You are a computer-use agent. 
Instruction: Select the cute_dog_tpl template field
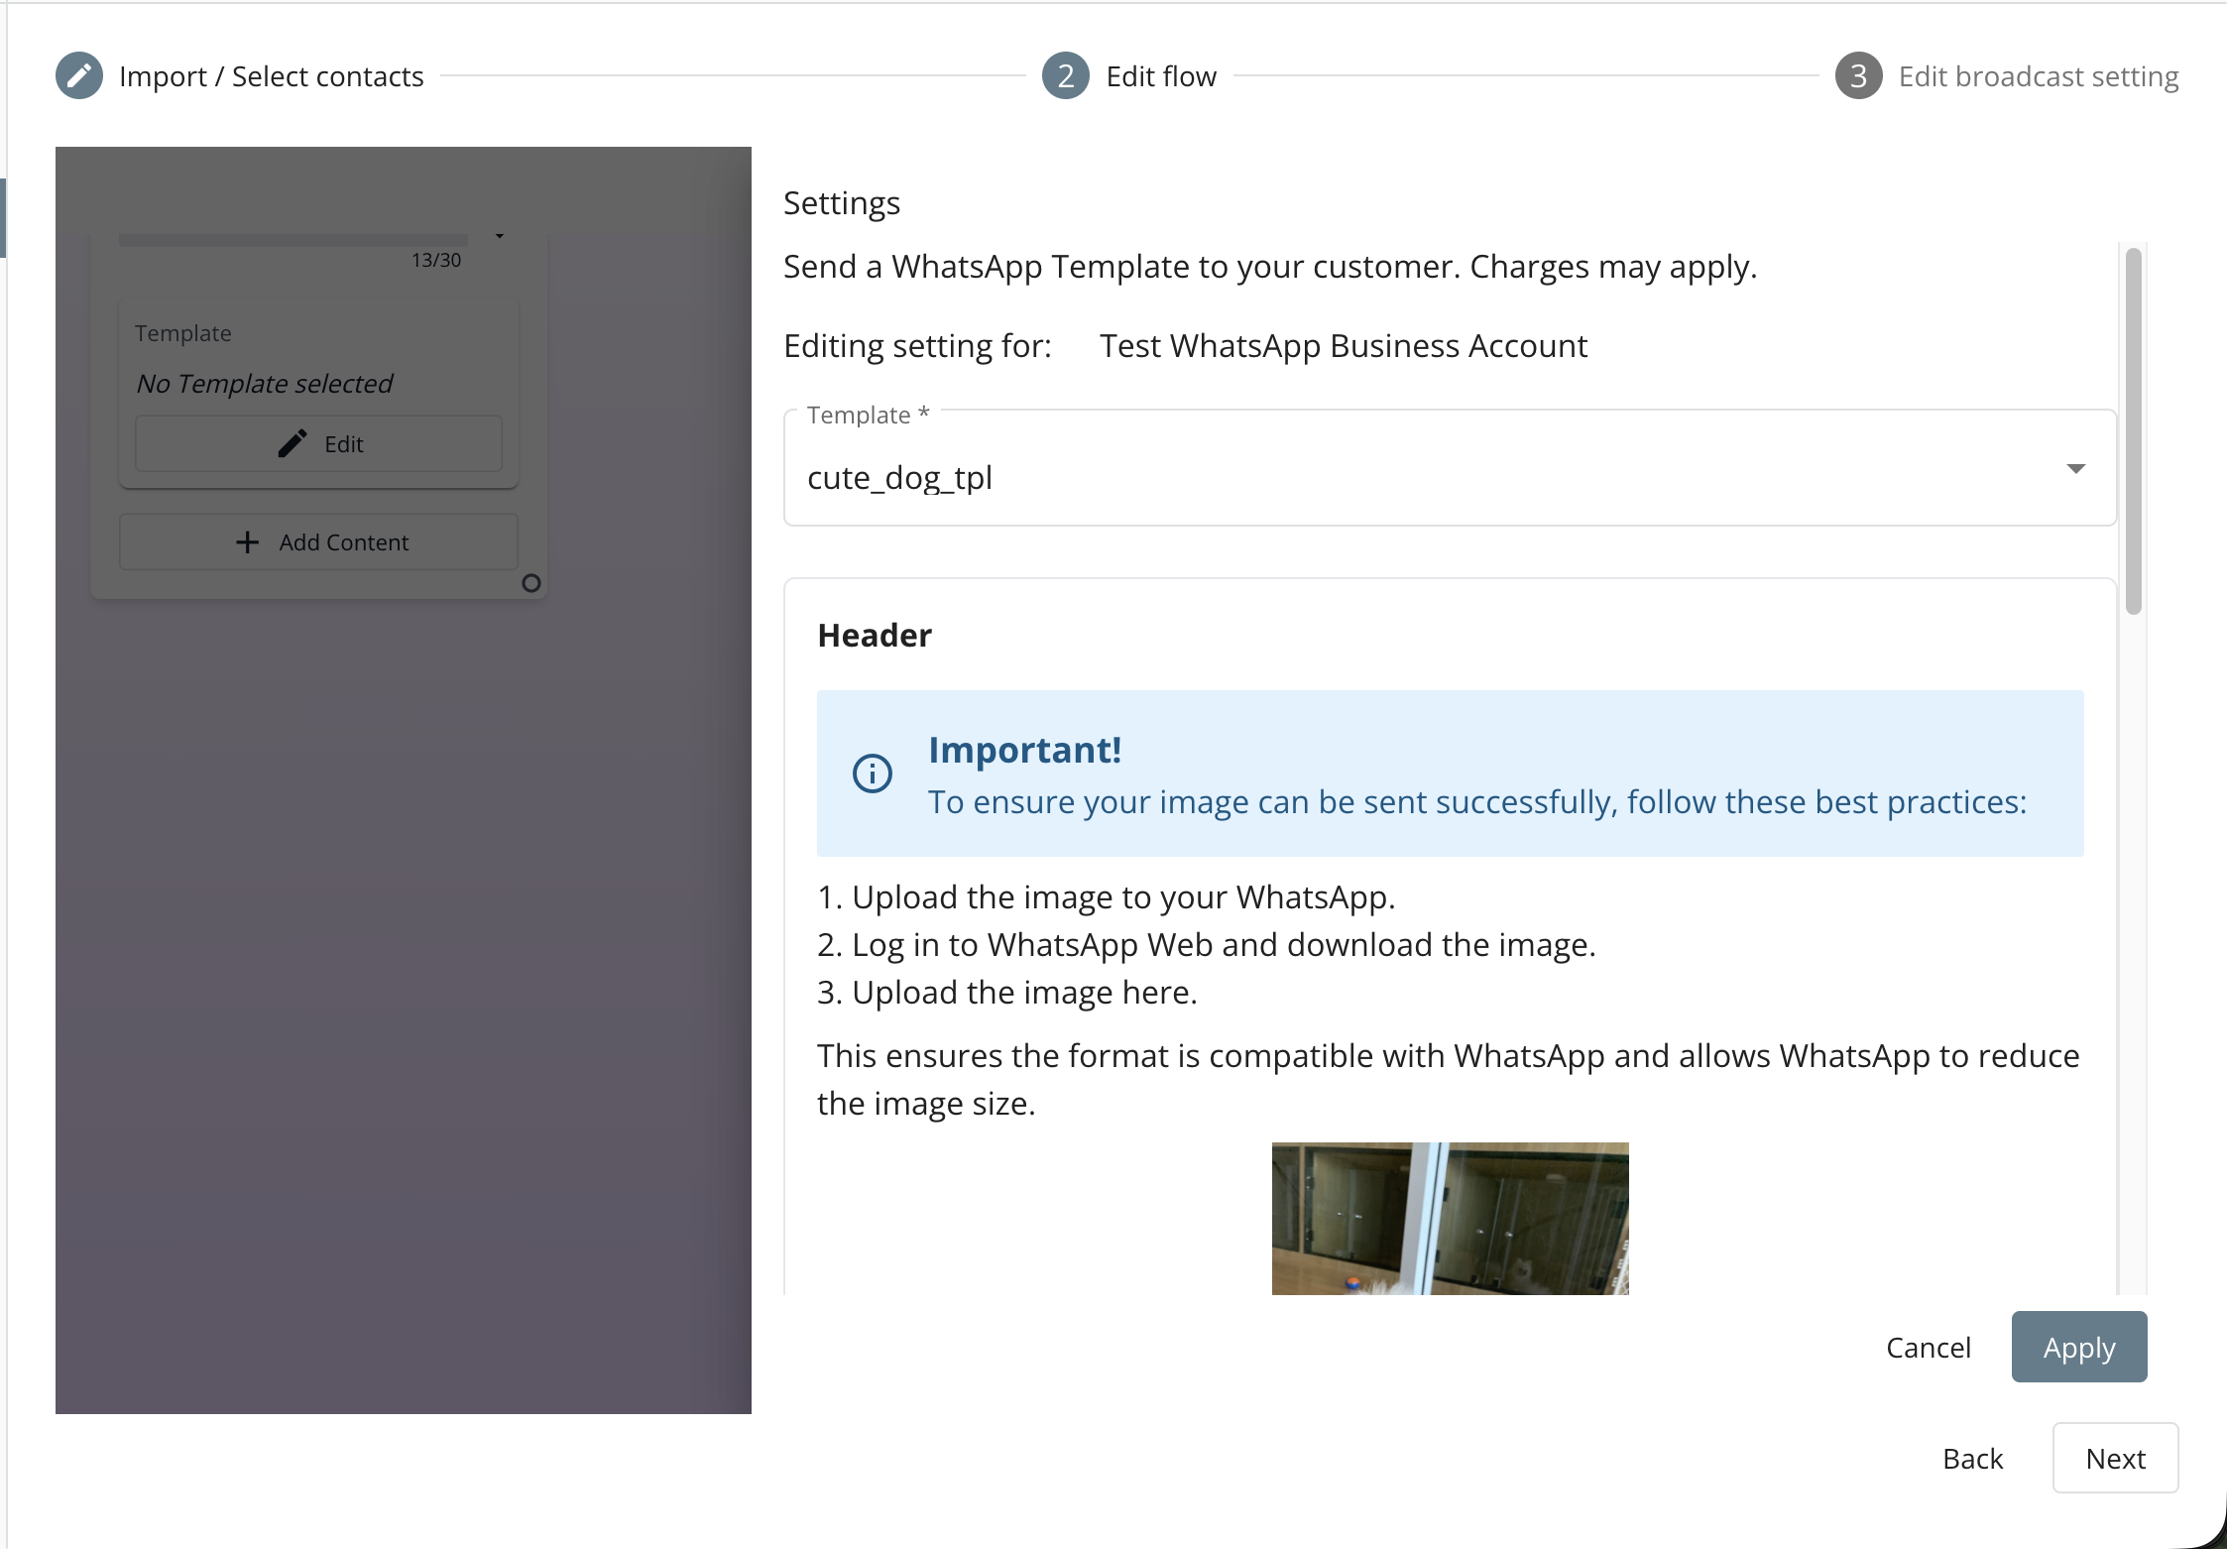click(x=1450, y=468)
